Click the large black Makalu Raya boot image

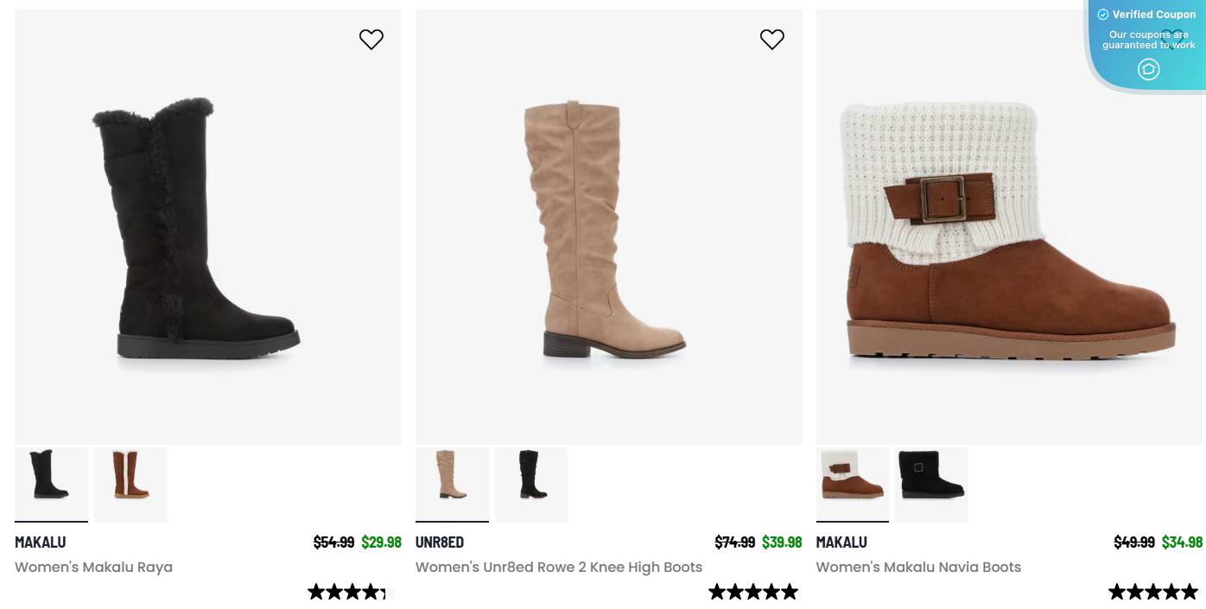[207, 227]
